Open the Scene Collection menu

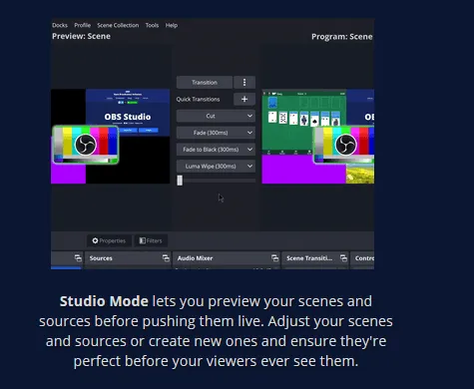tap(118, 25)
